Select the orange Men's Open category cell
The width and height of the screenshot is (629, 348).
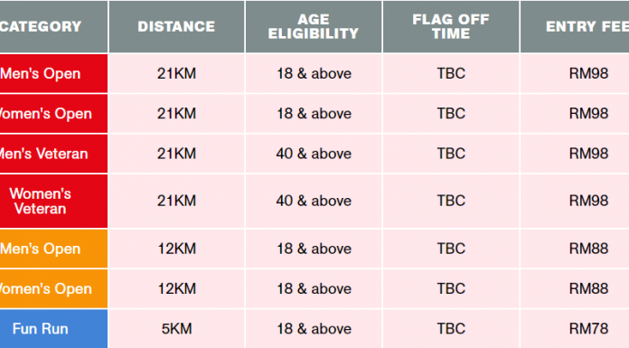(x=53, y=249)
